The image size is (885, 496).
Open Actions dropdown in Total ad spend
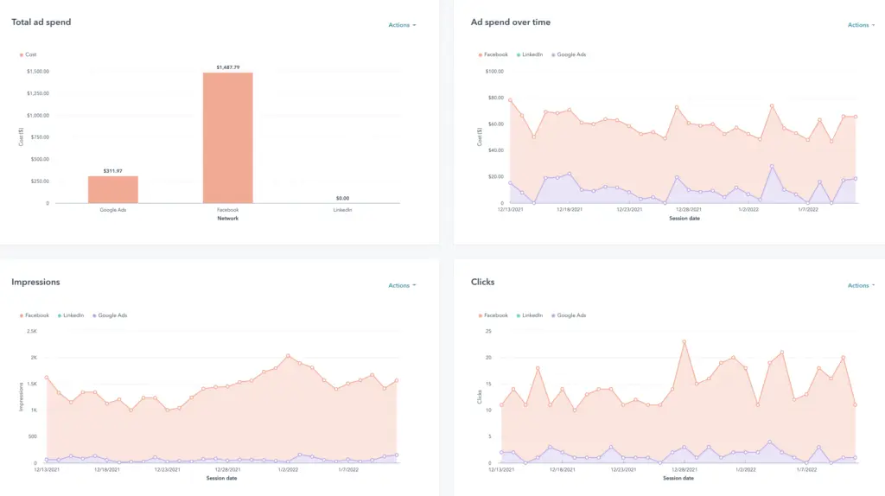click(x=402, y=25)
